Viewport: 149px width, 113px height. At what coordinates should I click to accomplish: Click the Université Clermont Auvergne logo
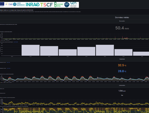[74, 5]
